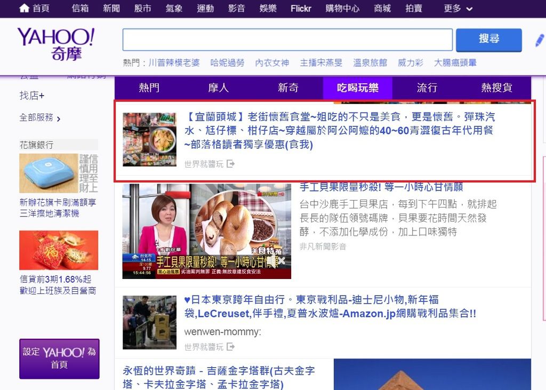Click the 手工貝果 article description text
The height and width of the screenshot is (390, 546).
click(x=398, y=218)
